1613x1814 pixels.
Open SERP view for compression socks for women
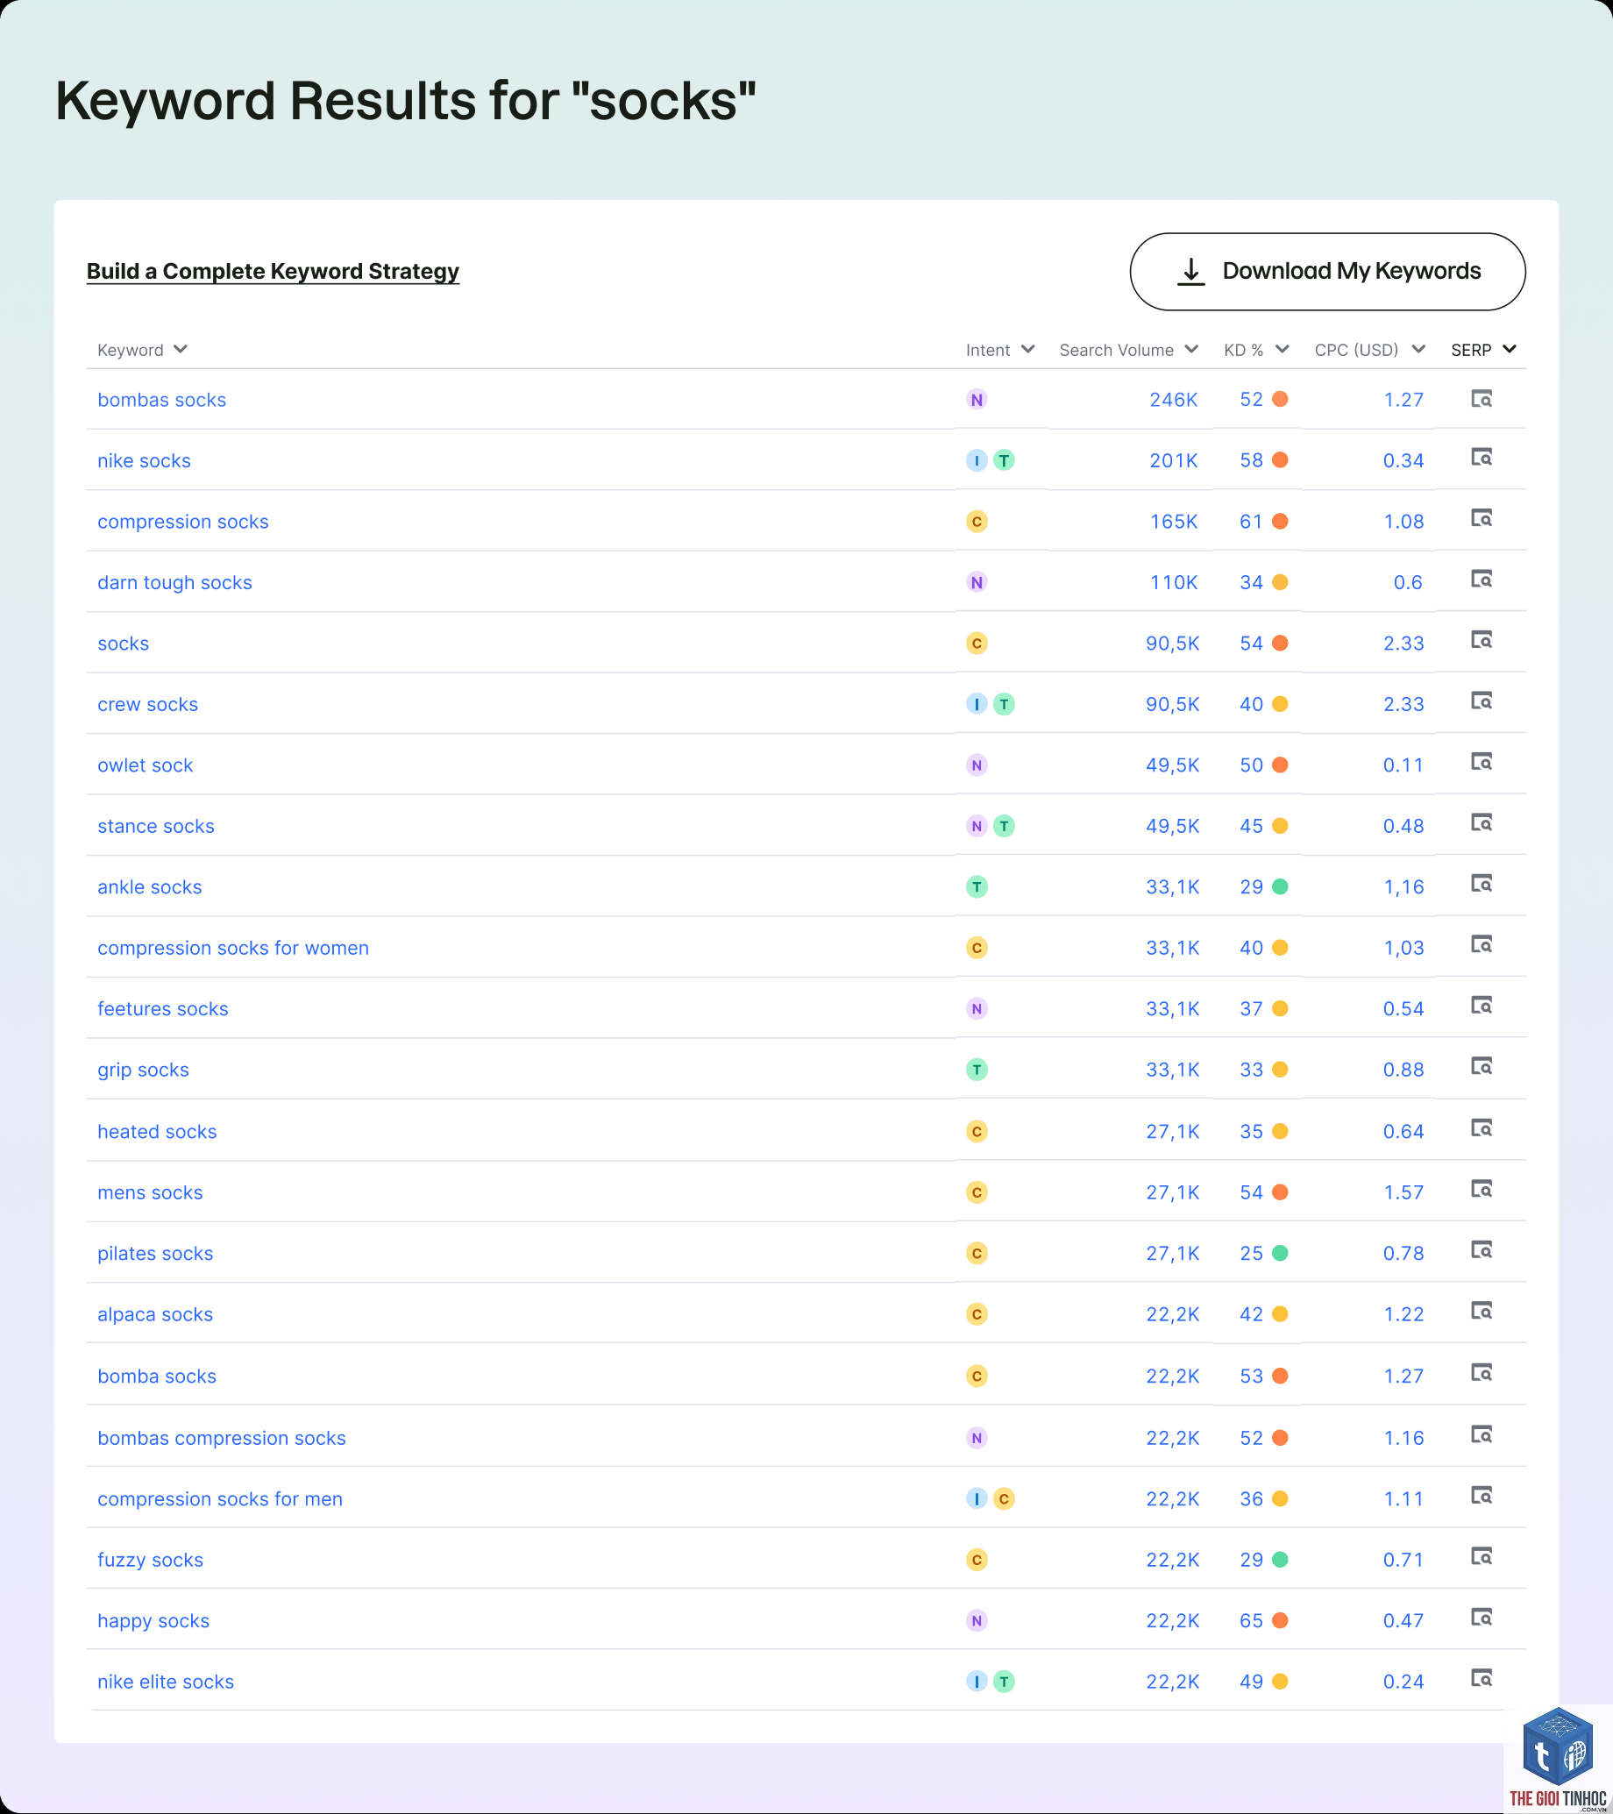click(1481, 943)
